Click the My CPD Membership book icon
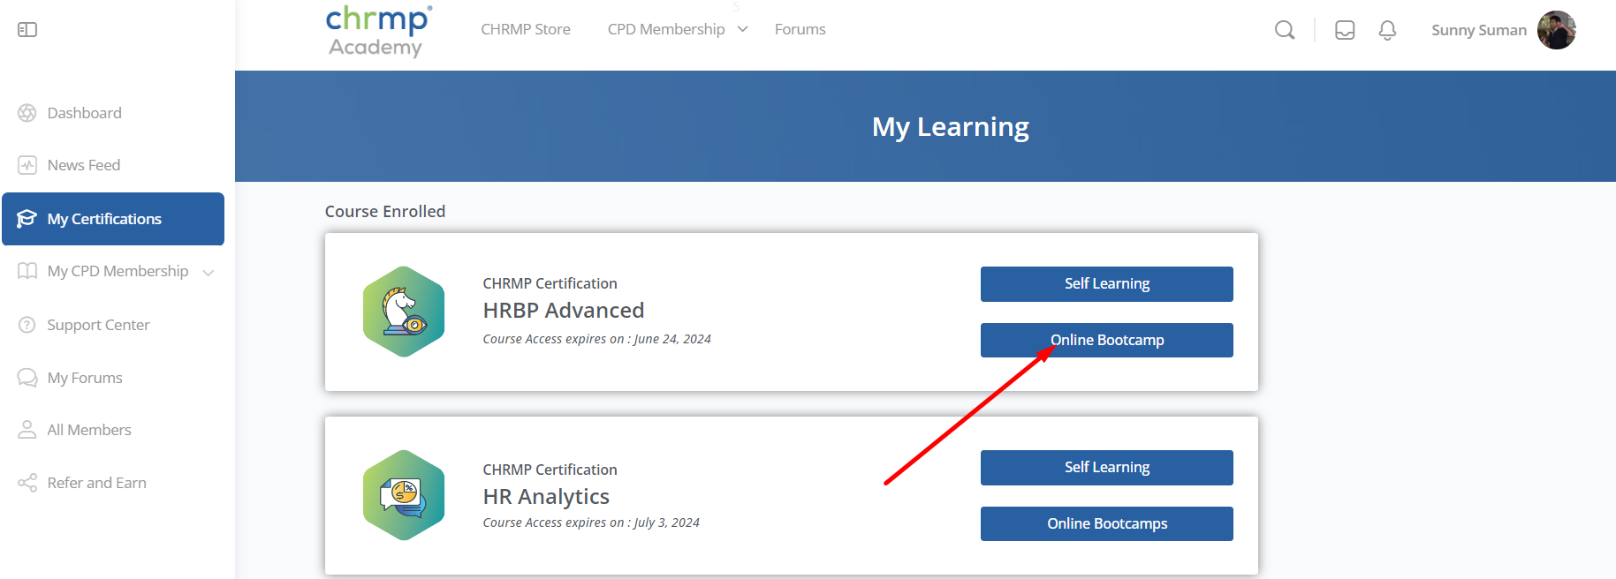Viewport: 1616px width, 579px height. tap(27, 271)
